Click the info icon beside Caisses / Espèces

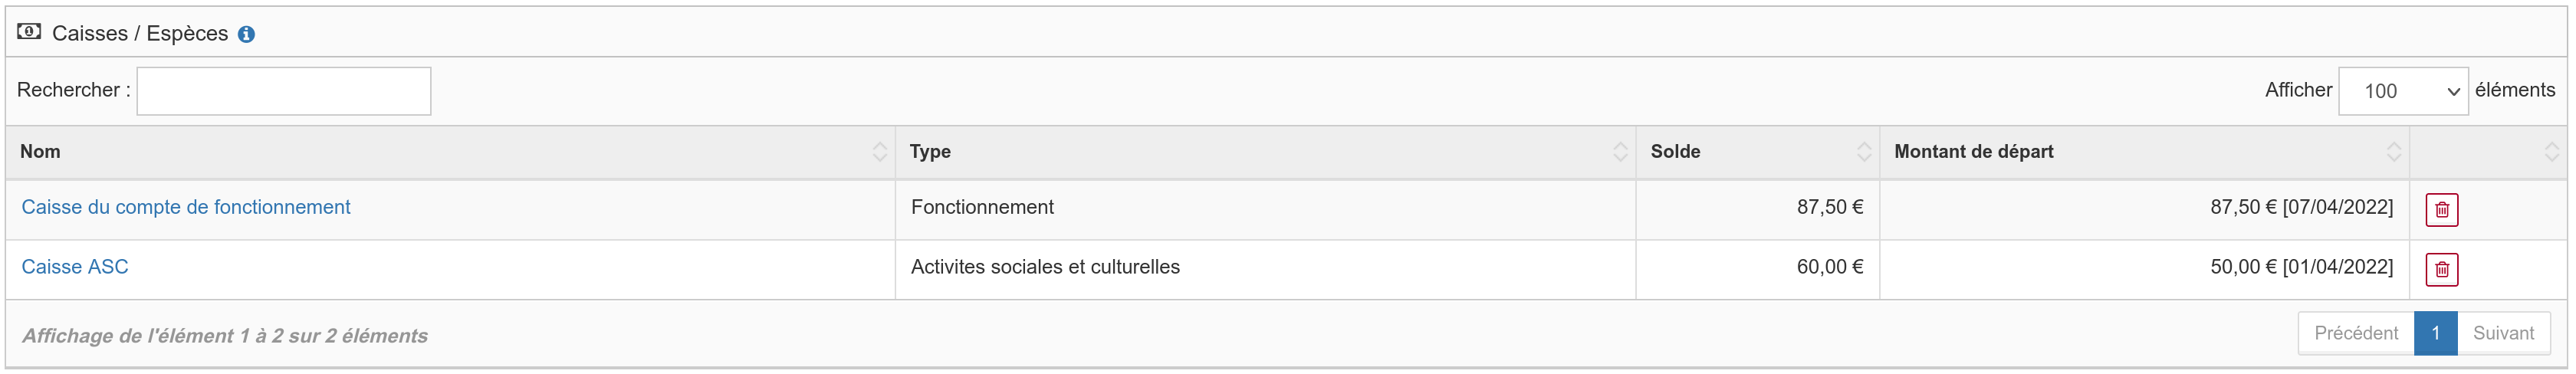[246, 34]
